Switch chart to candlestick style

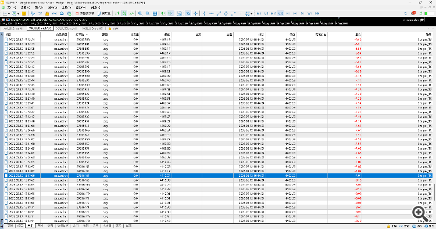124,13
